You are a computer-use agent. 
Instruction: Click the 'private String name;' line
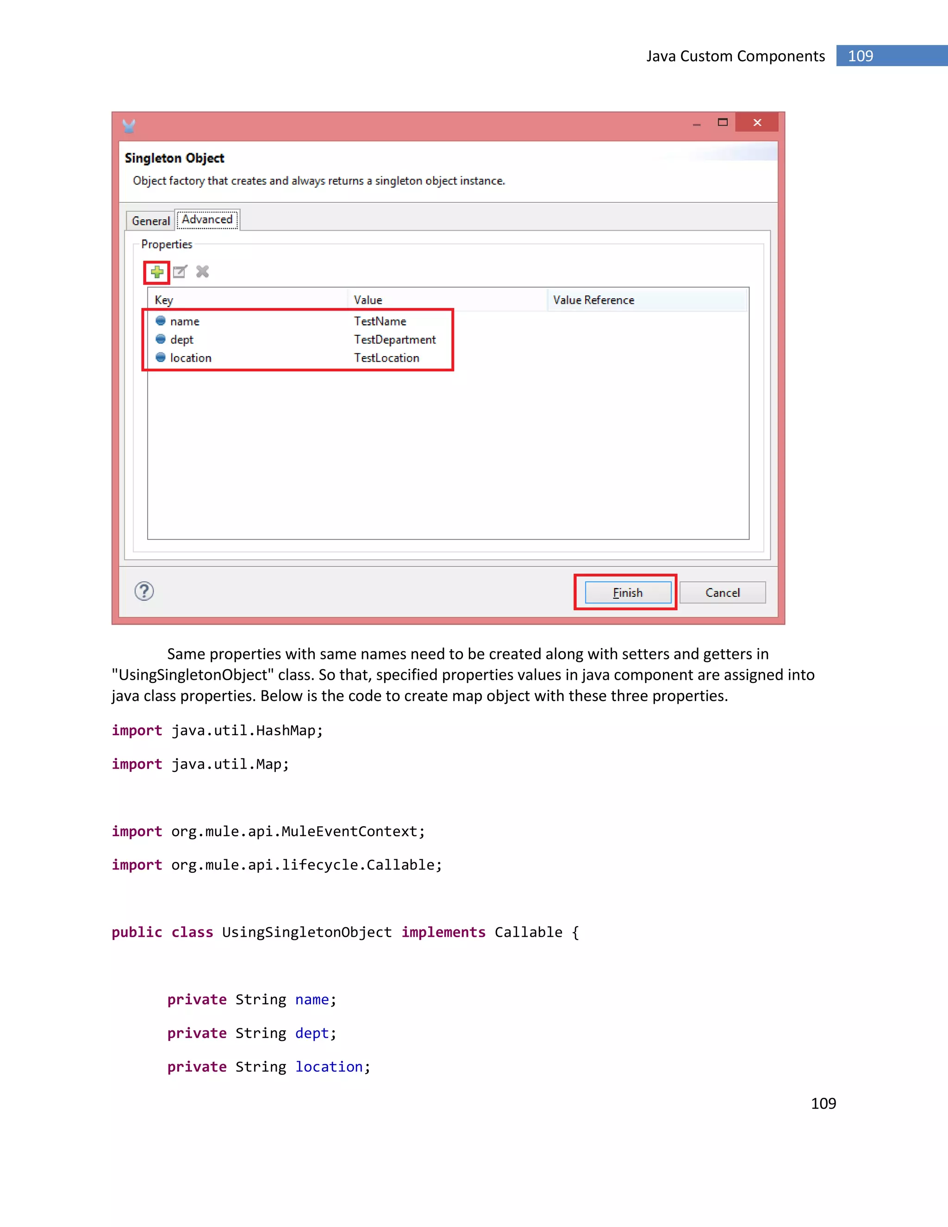pos(252,1000)
